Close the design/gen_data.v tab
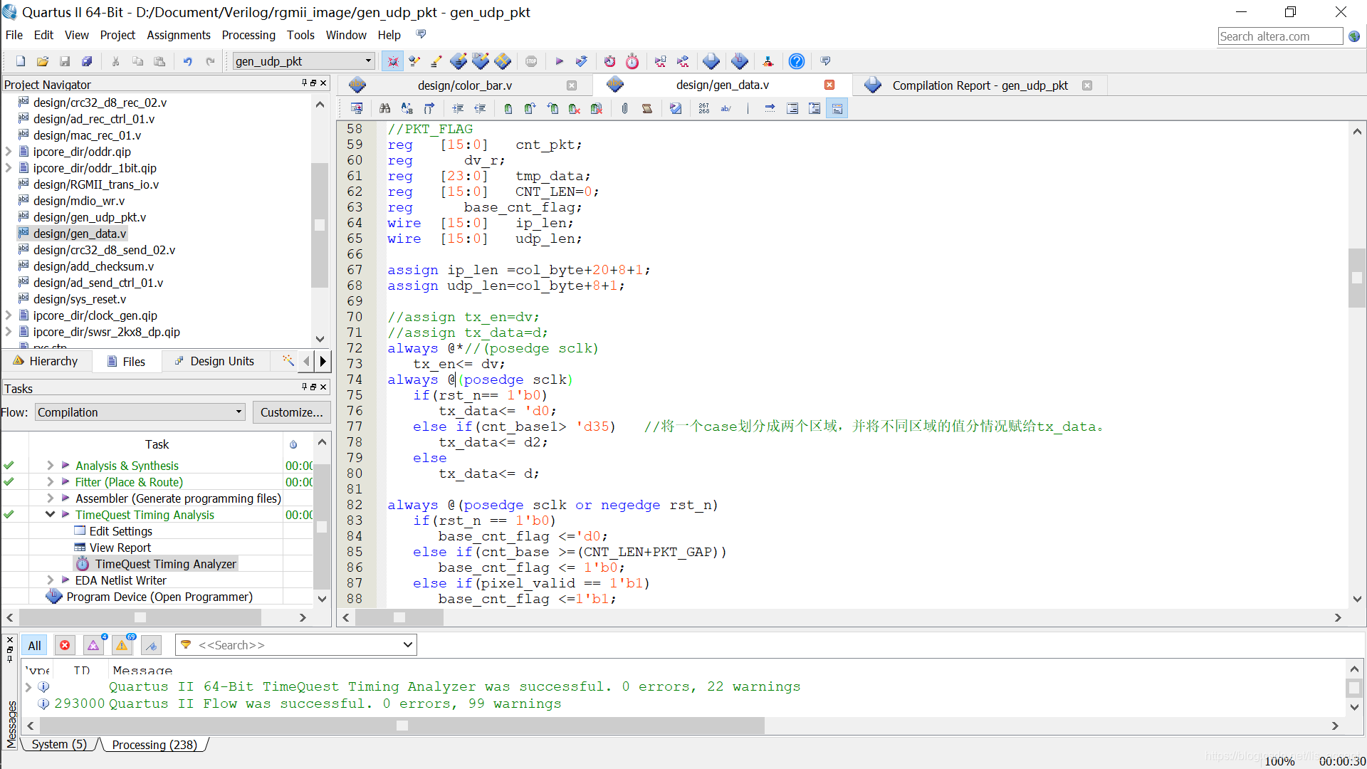This screenshot has width=1367, height=769. click(829, 85)
